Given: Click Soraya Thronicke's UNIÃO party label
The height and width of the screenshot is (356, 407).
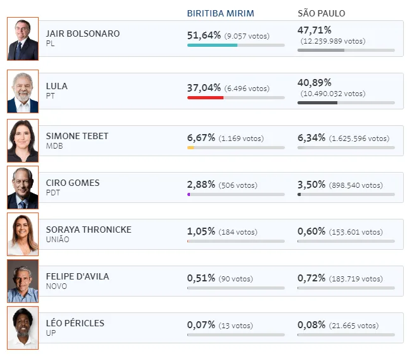Looking at the screenshot, I should tap(58, 240).
